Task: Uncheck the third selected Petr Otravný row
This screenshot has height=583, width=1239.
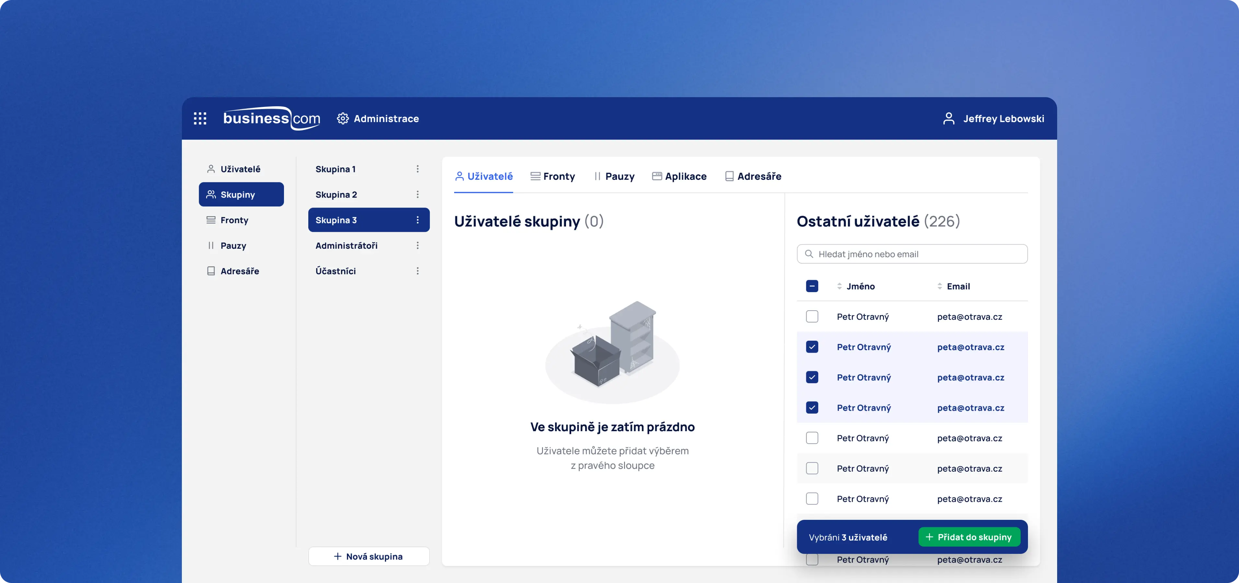Action: pos(812,407)
